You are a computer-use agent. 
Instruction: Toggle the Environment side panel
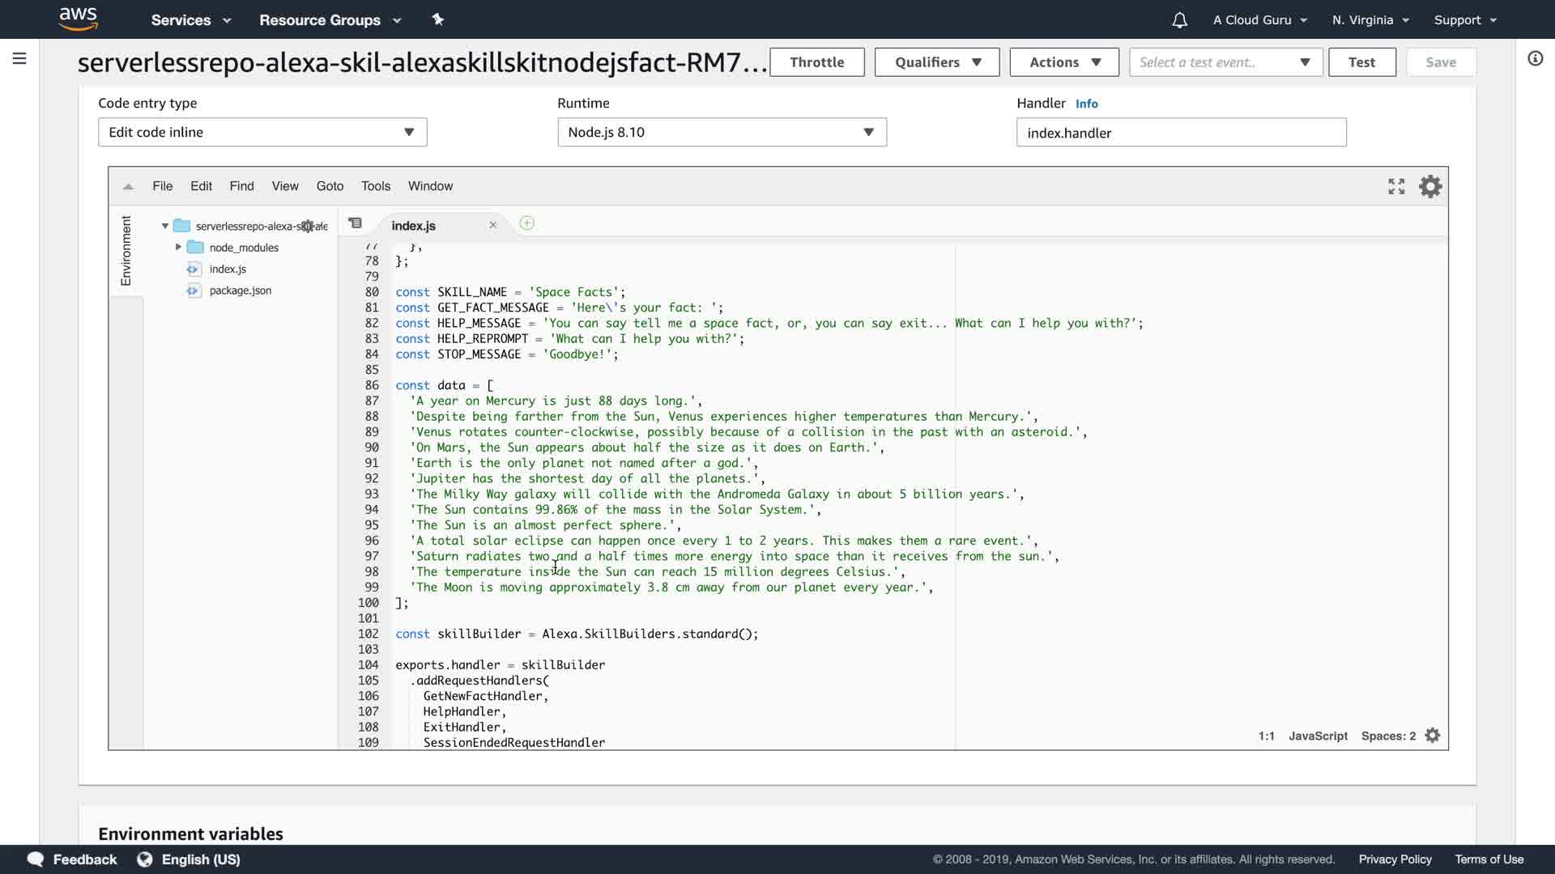pos(126,251)
